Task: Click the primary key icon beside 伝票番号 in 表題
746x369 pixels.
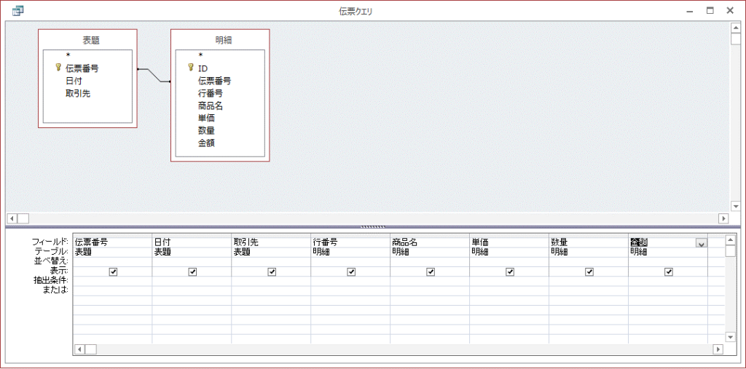Action: click(x=58, y=68)
